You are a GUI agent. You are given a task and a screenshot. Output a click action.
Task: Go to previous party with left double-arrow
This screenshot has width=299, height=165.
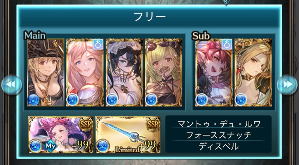12,85
